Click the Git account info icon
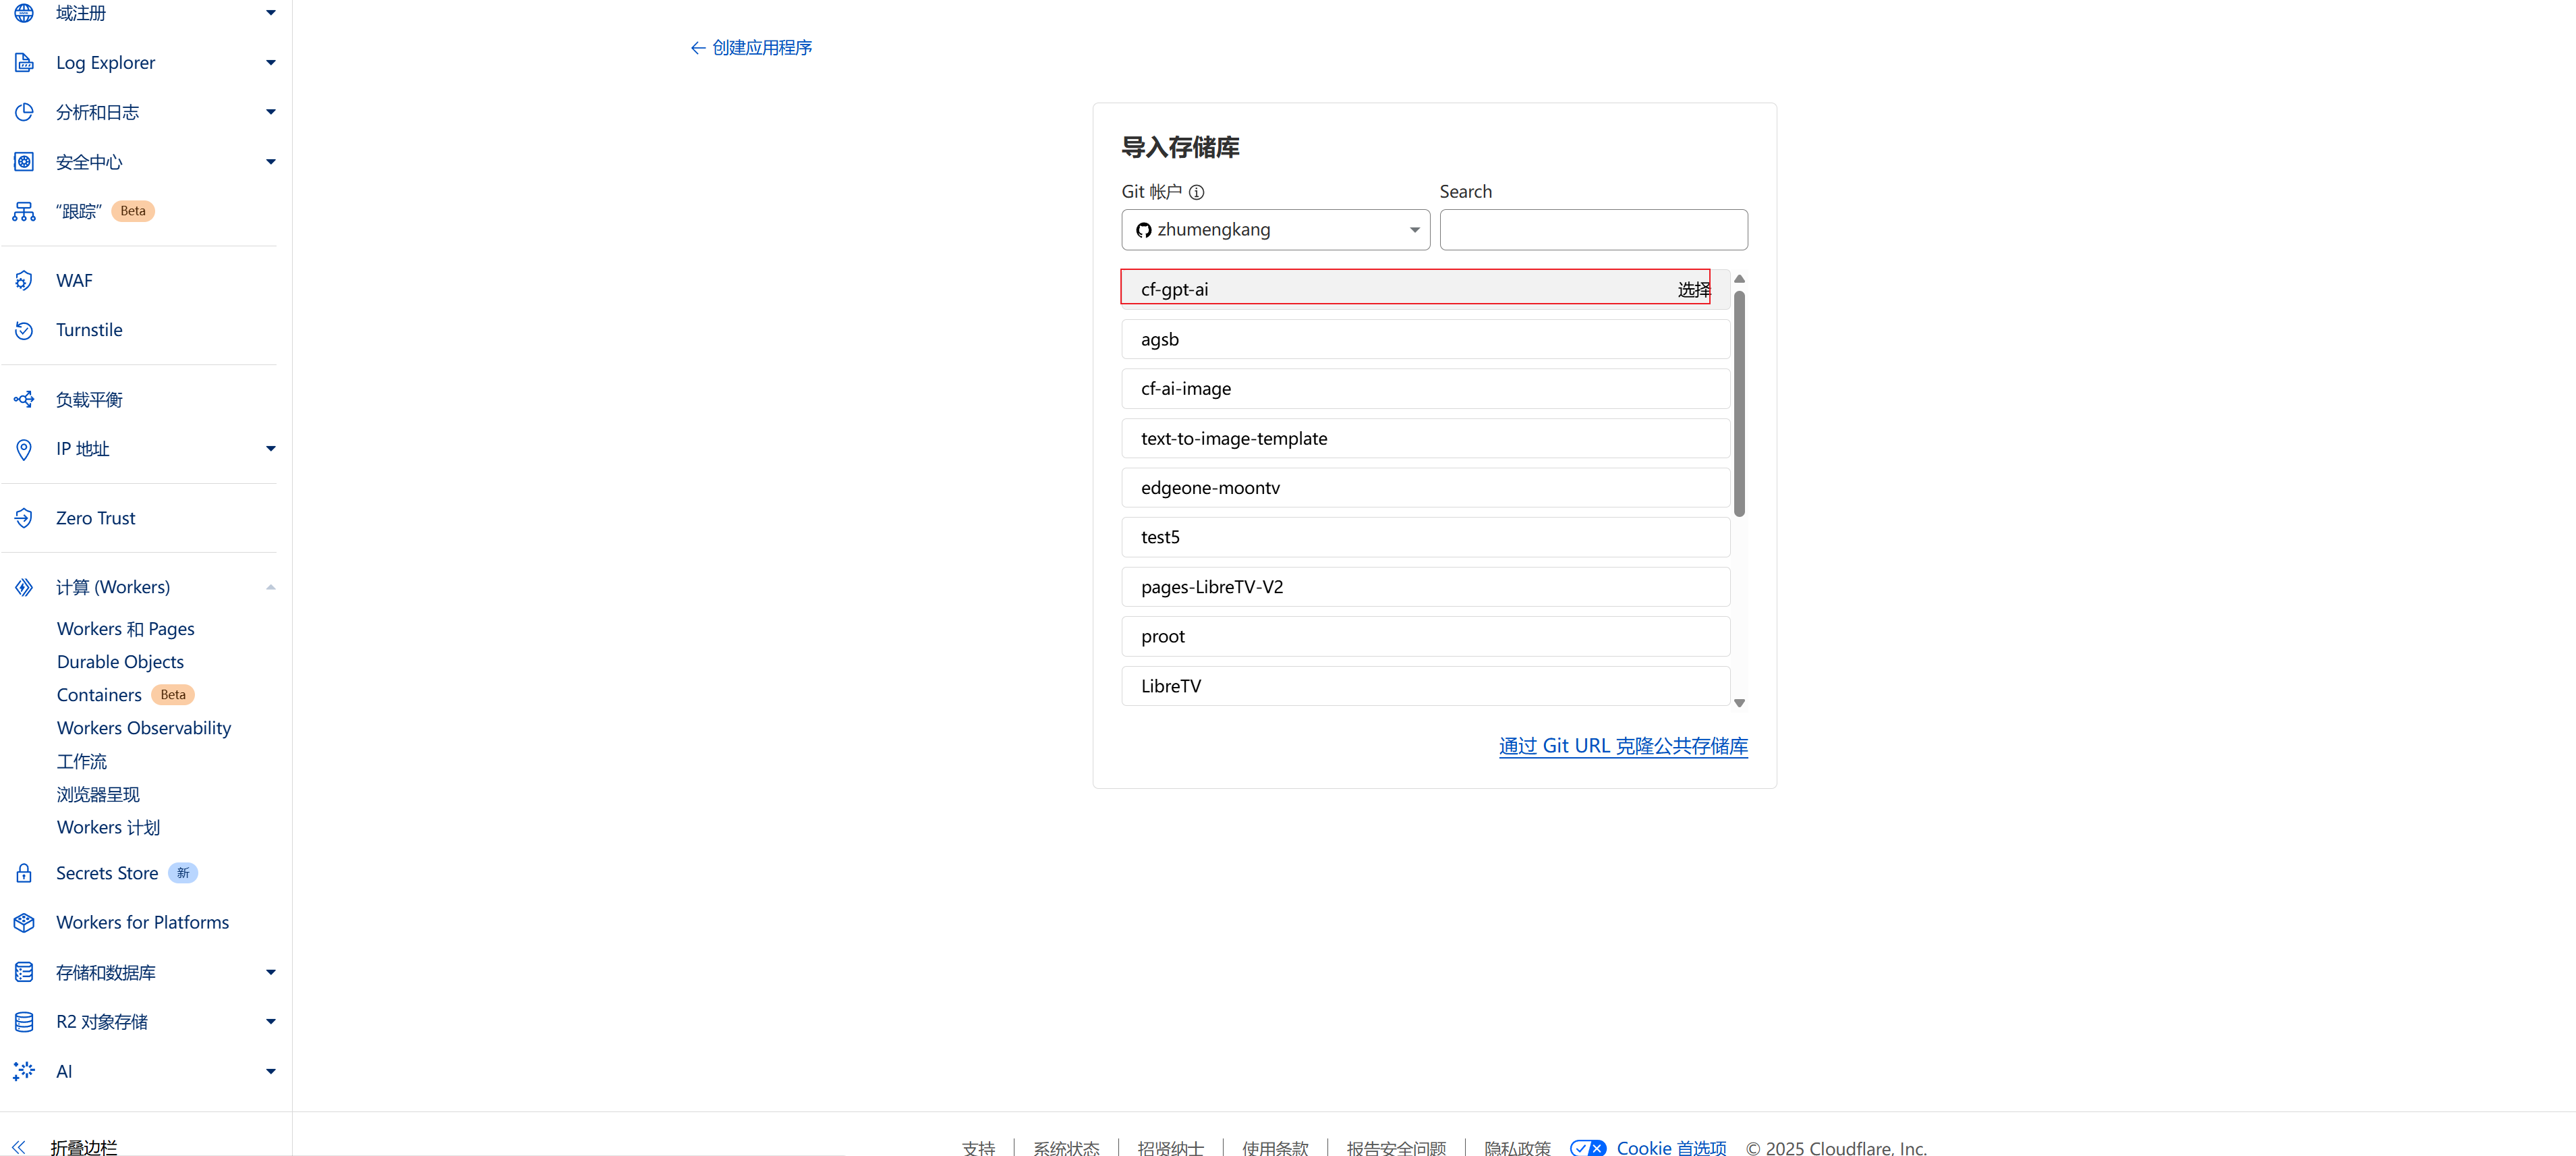The image size is (2576, 1156). pos(1196,192)
